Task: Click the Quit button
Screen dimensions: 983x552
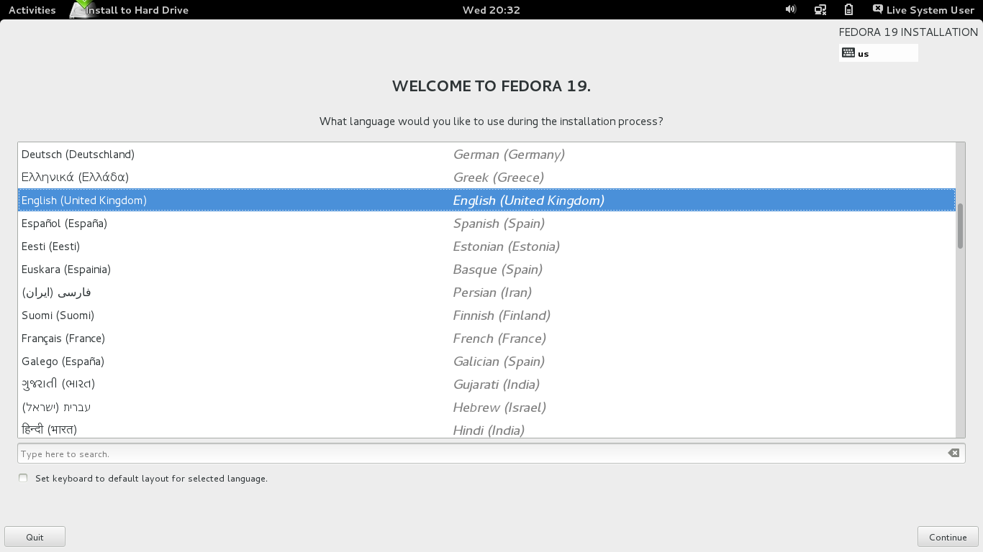Action: pos(35,537)
